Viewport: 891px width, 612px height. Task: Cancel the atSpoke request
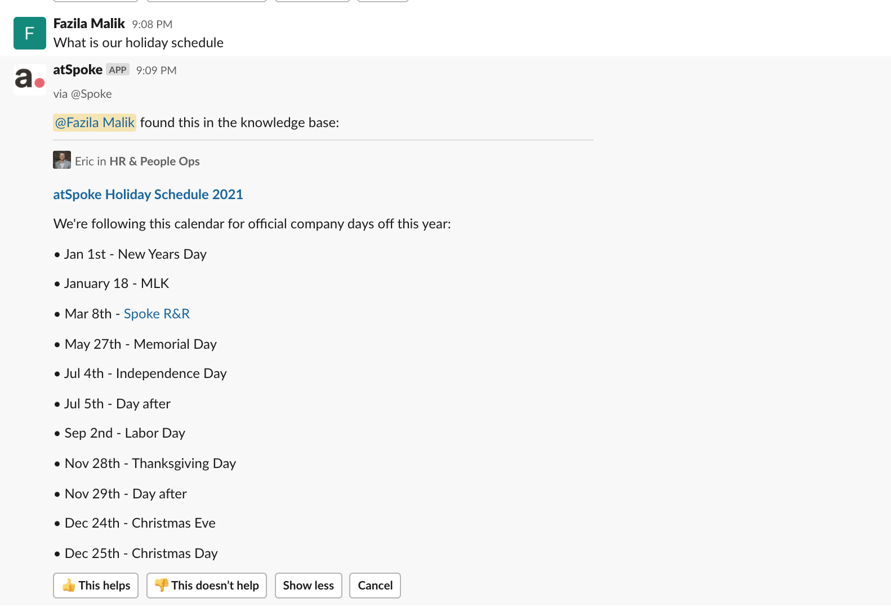coord(375,586)
